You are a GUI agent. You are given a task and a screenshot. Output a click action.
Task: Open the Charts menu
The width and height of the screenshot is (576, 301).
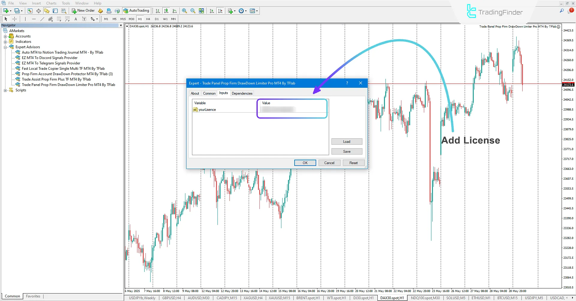click(51, 3)
